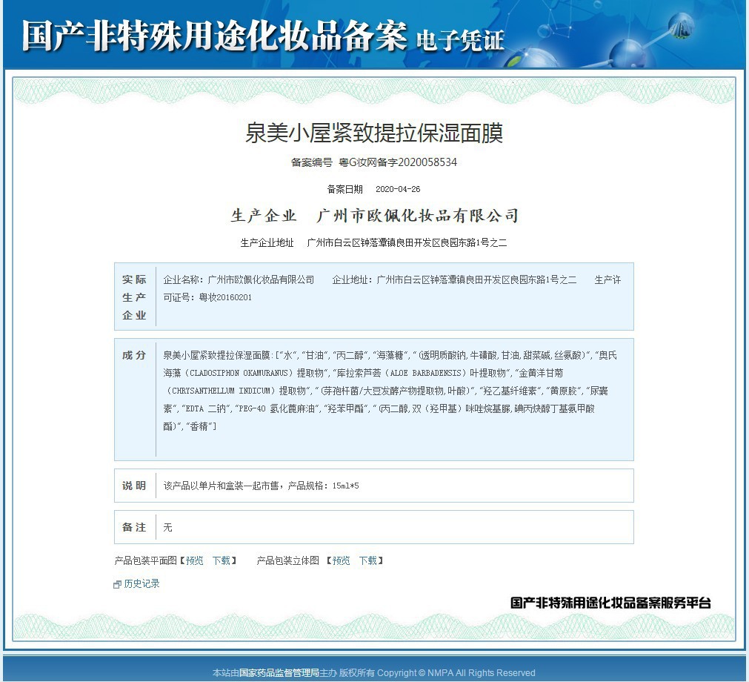Viewport: 749px width, 682px height.
Task: Preview the 产品包装立体图 3D package image
Action: 341,560
